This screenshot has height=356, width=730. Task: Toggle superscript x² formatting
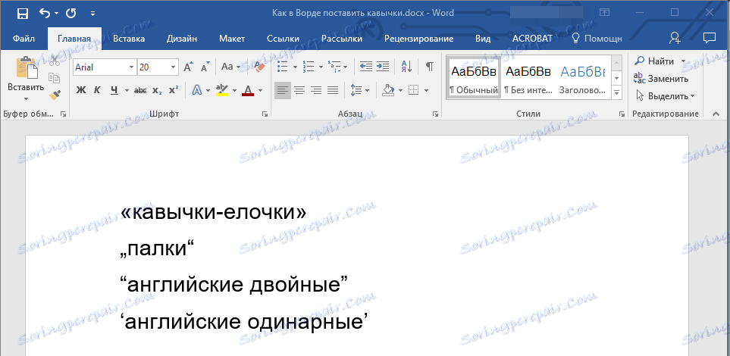[174, 90]
